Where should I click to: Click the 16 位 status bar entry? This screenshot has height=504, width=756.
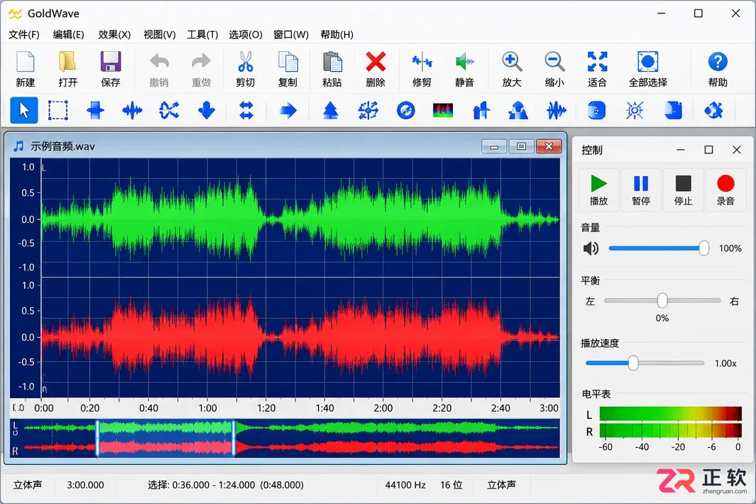point(451,486)
